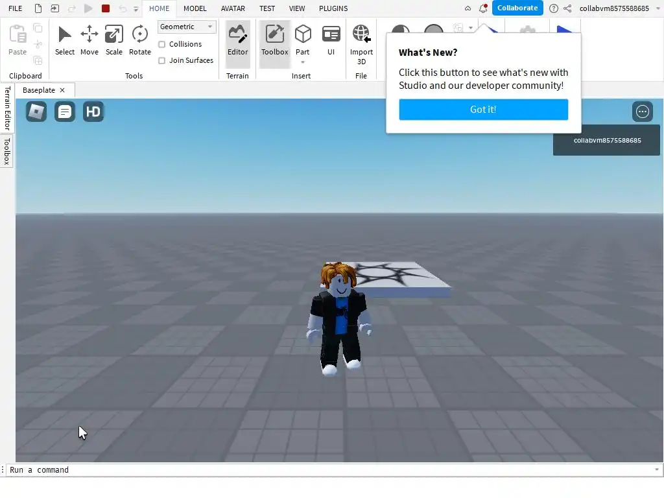Screen dimensions: 664x498
Task: Open the command bar history dropdown arrow
Action: 657,470
